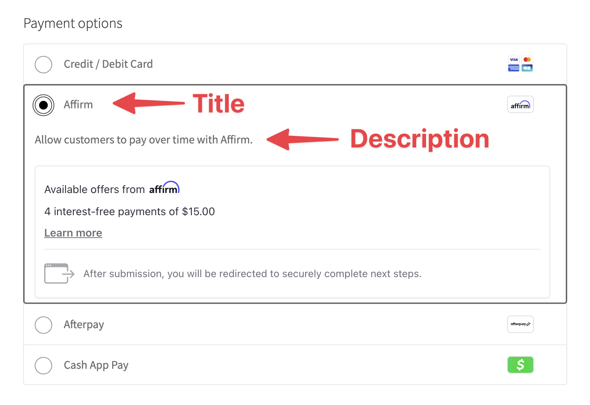Select the Afterpay payment option

43,325
